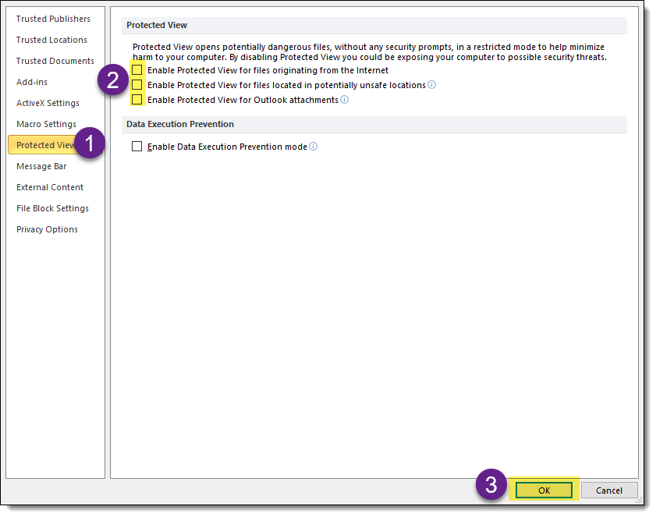This screenshot has width=656, height=517.
Task: Enable Protected View for Internet files checkbox
Action: [x=137, y=70]
